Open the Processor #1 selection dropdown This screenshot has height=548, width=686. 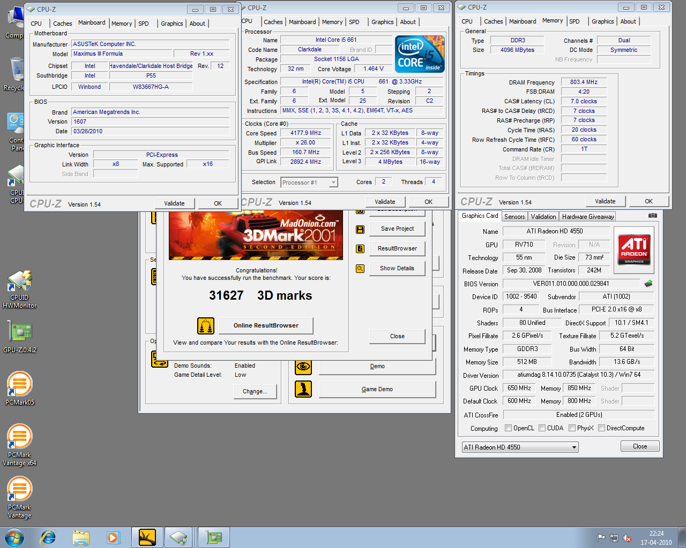coord(309,182)
